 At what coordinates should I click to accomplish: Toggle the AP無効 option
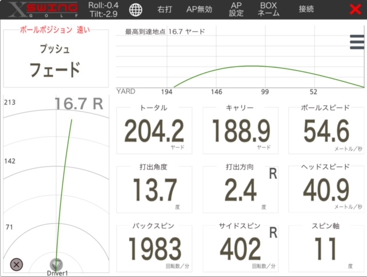pyautogui.click(x=199, y=10)
